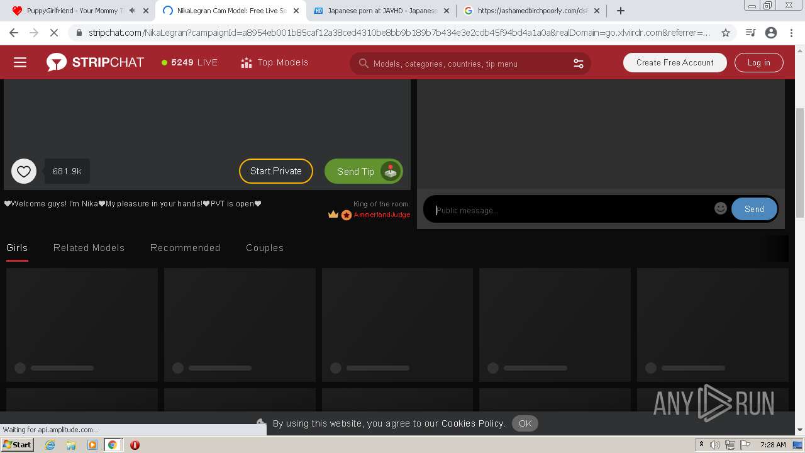This screenshot has width=805, height=453.
Task: Click the browser address bar URL
Action: [x=399, y=33]
